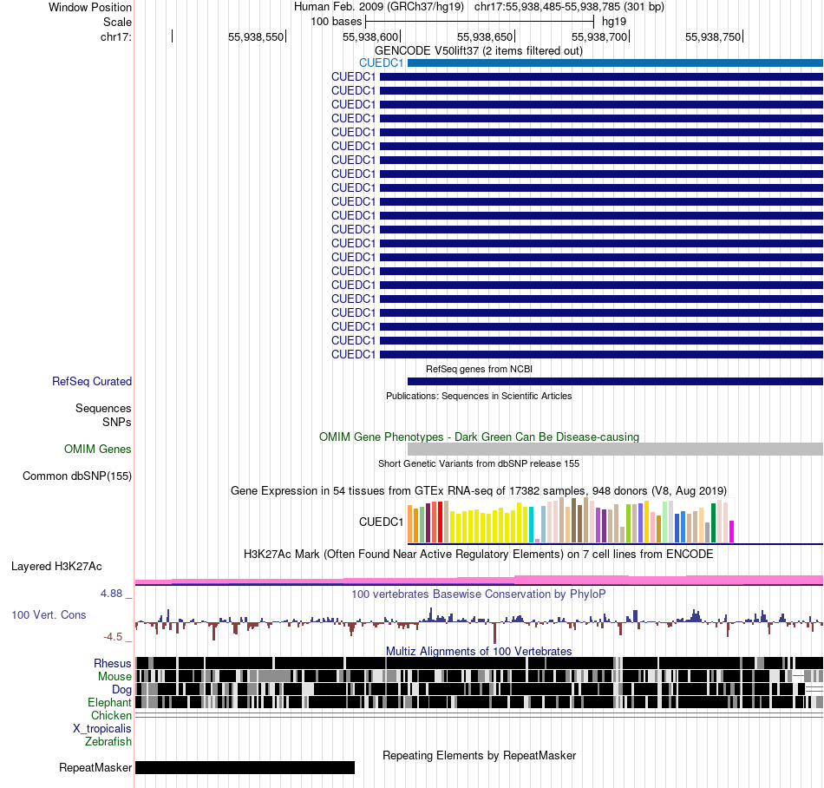This screenshot has width=824, height=788.
Task: Open the H3K27Ac Mark track title
Action: point(479,554)
